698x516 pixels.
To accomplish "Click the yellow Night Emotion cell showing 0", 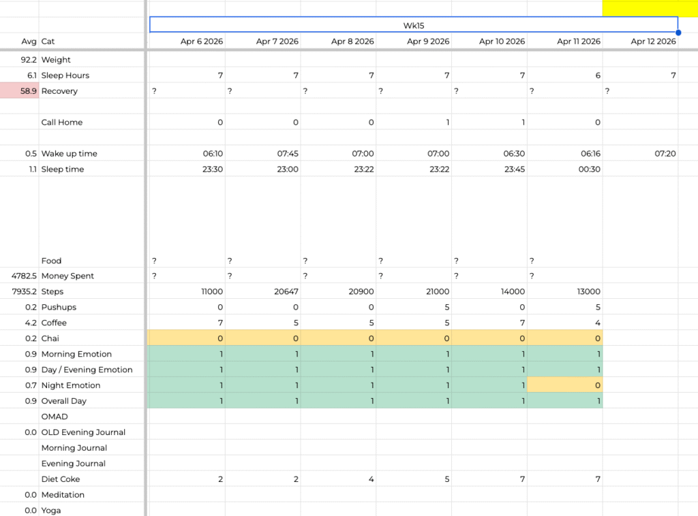I will 565,385.
